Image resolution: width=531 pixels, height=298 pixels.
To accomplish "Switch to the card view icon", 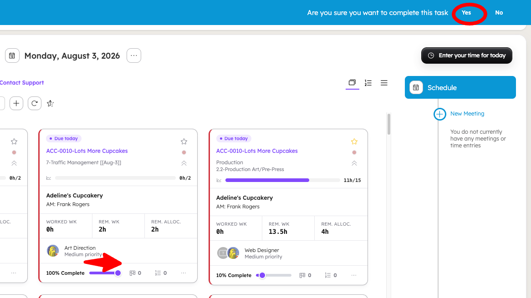I will pyautogui.click(x=352, y=82).
